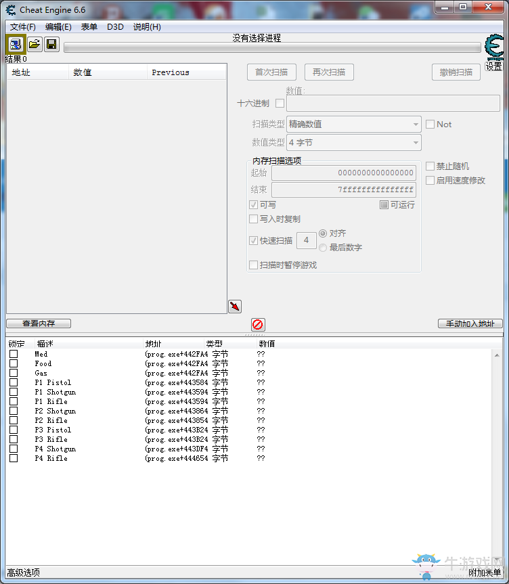The height and width of the screenshot is (584, 509).
Task: Open 高级选项 advanced options
Action: click(x=23, y=572)
